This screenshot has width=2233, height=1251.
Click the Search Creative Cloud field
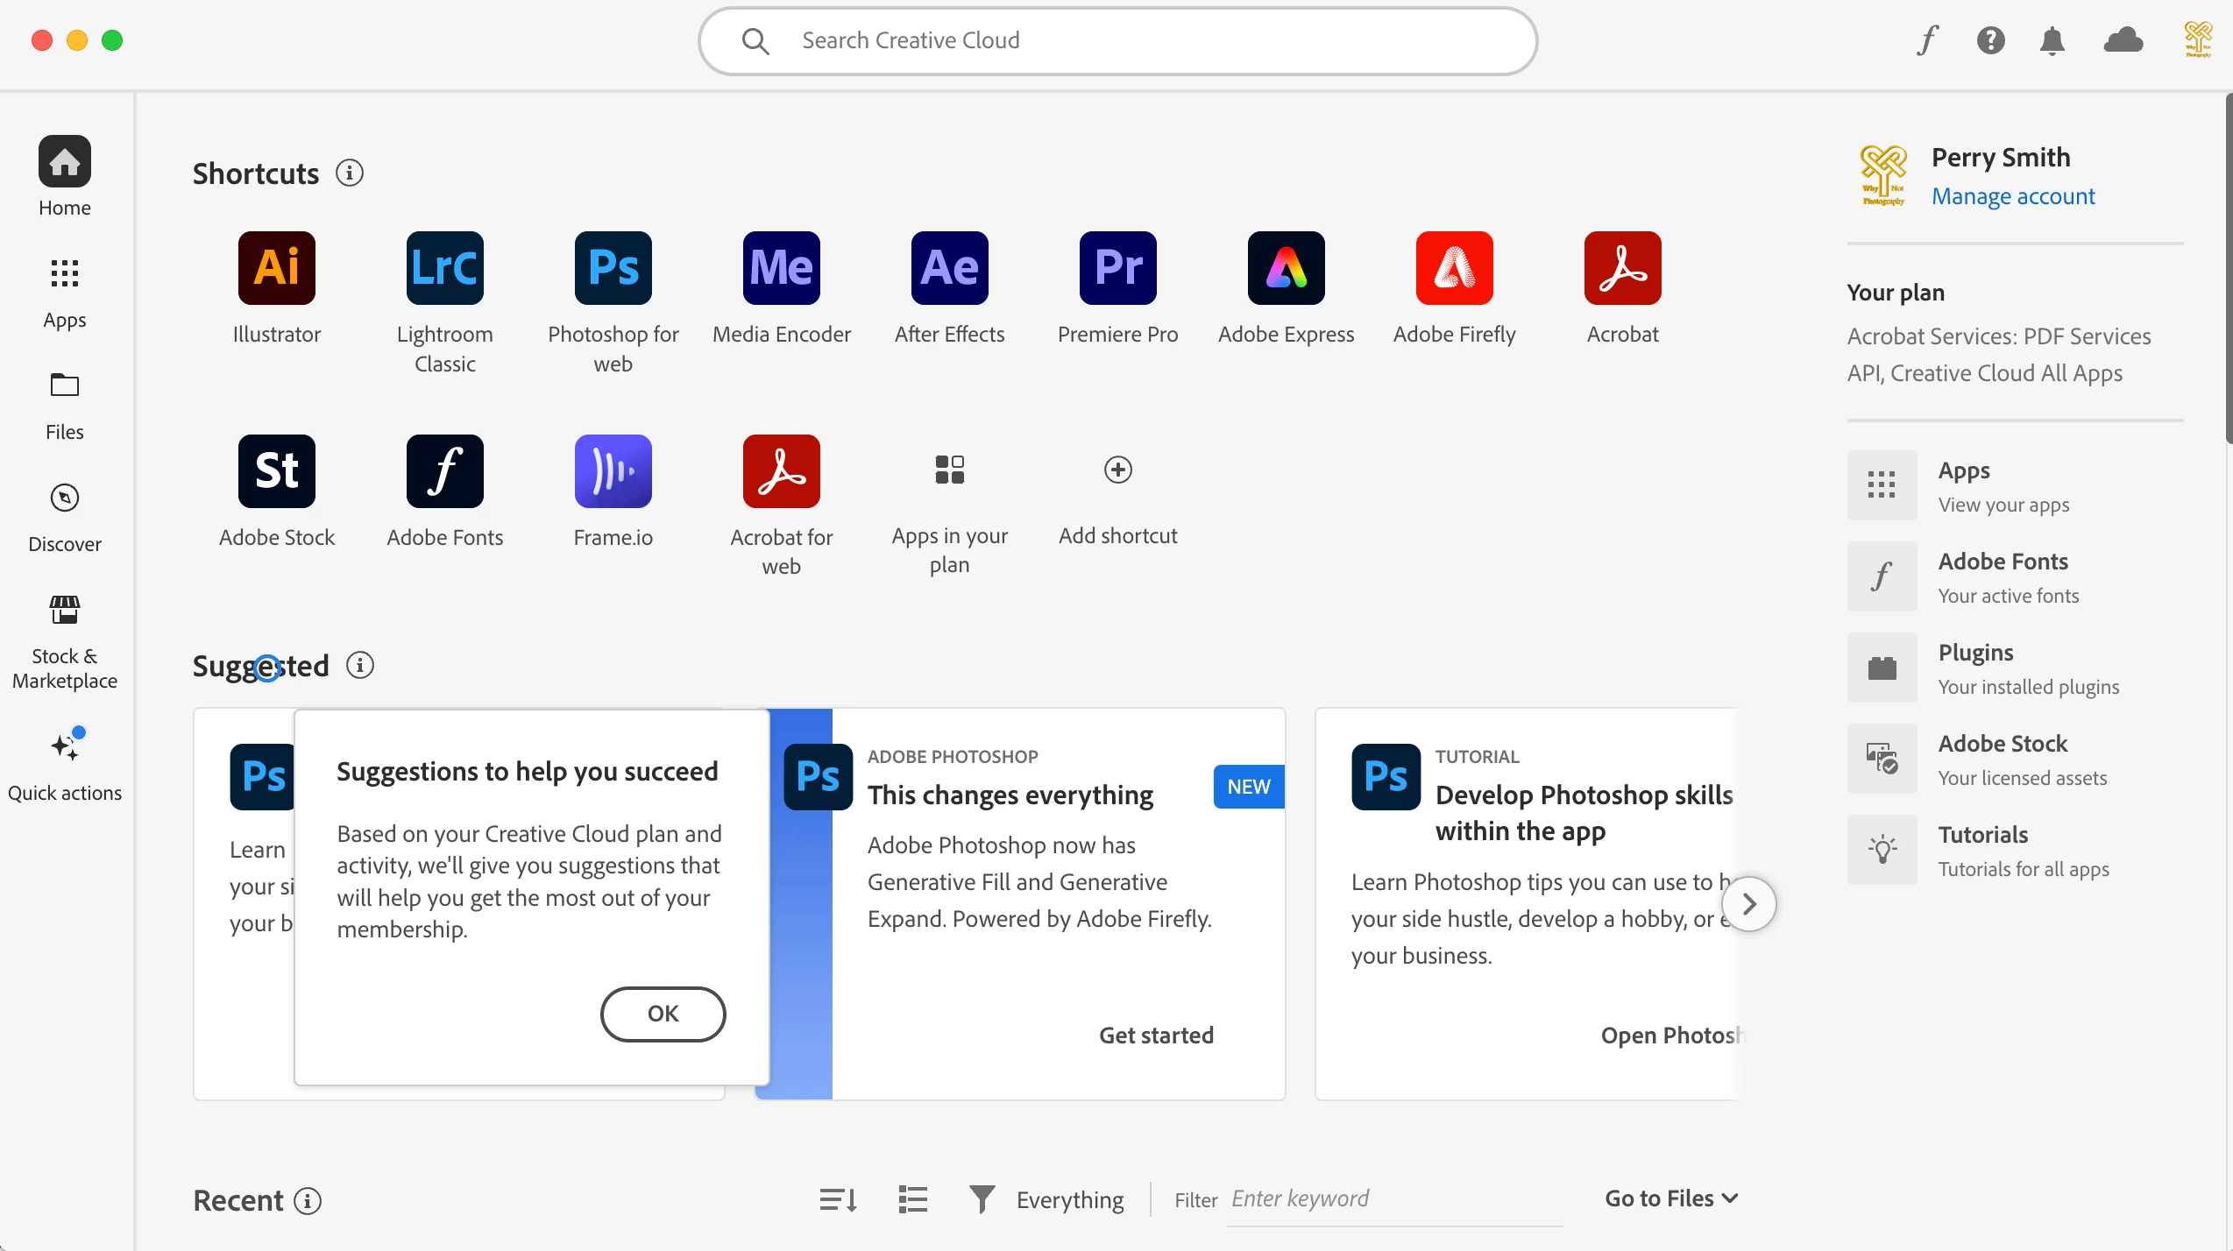[1117, 40]
